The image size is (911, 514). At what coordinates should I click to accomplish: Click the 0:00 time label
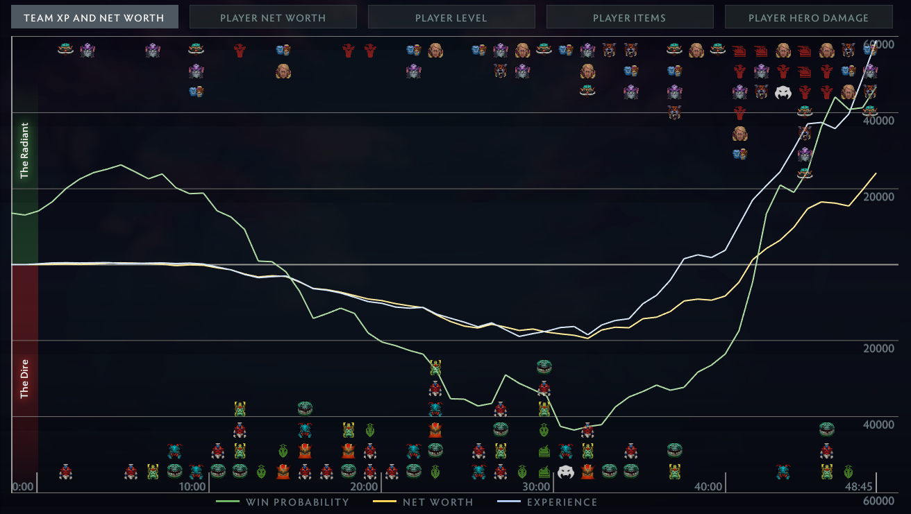click(x=22, y=486)
